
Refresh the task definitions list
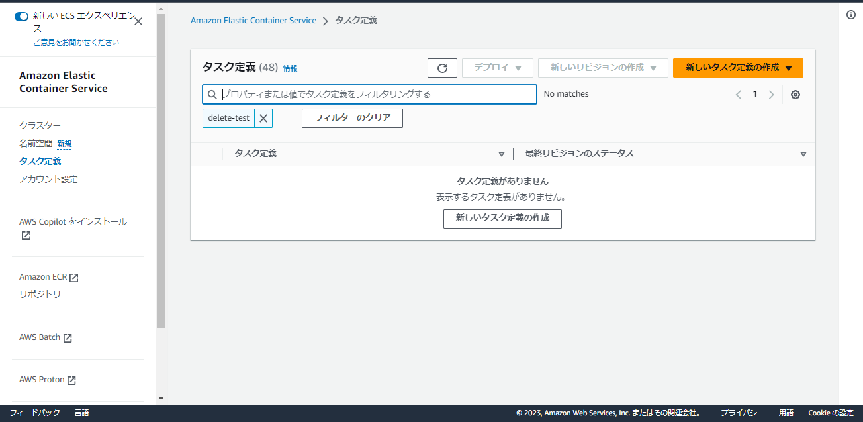(x=442, y=67)
